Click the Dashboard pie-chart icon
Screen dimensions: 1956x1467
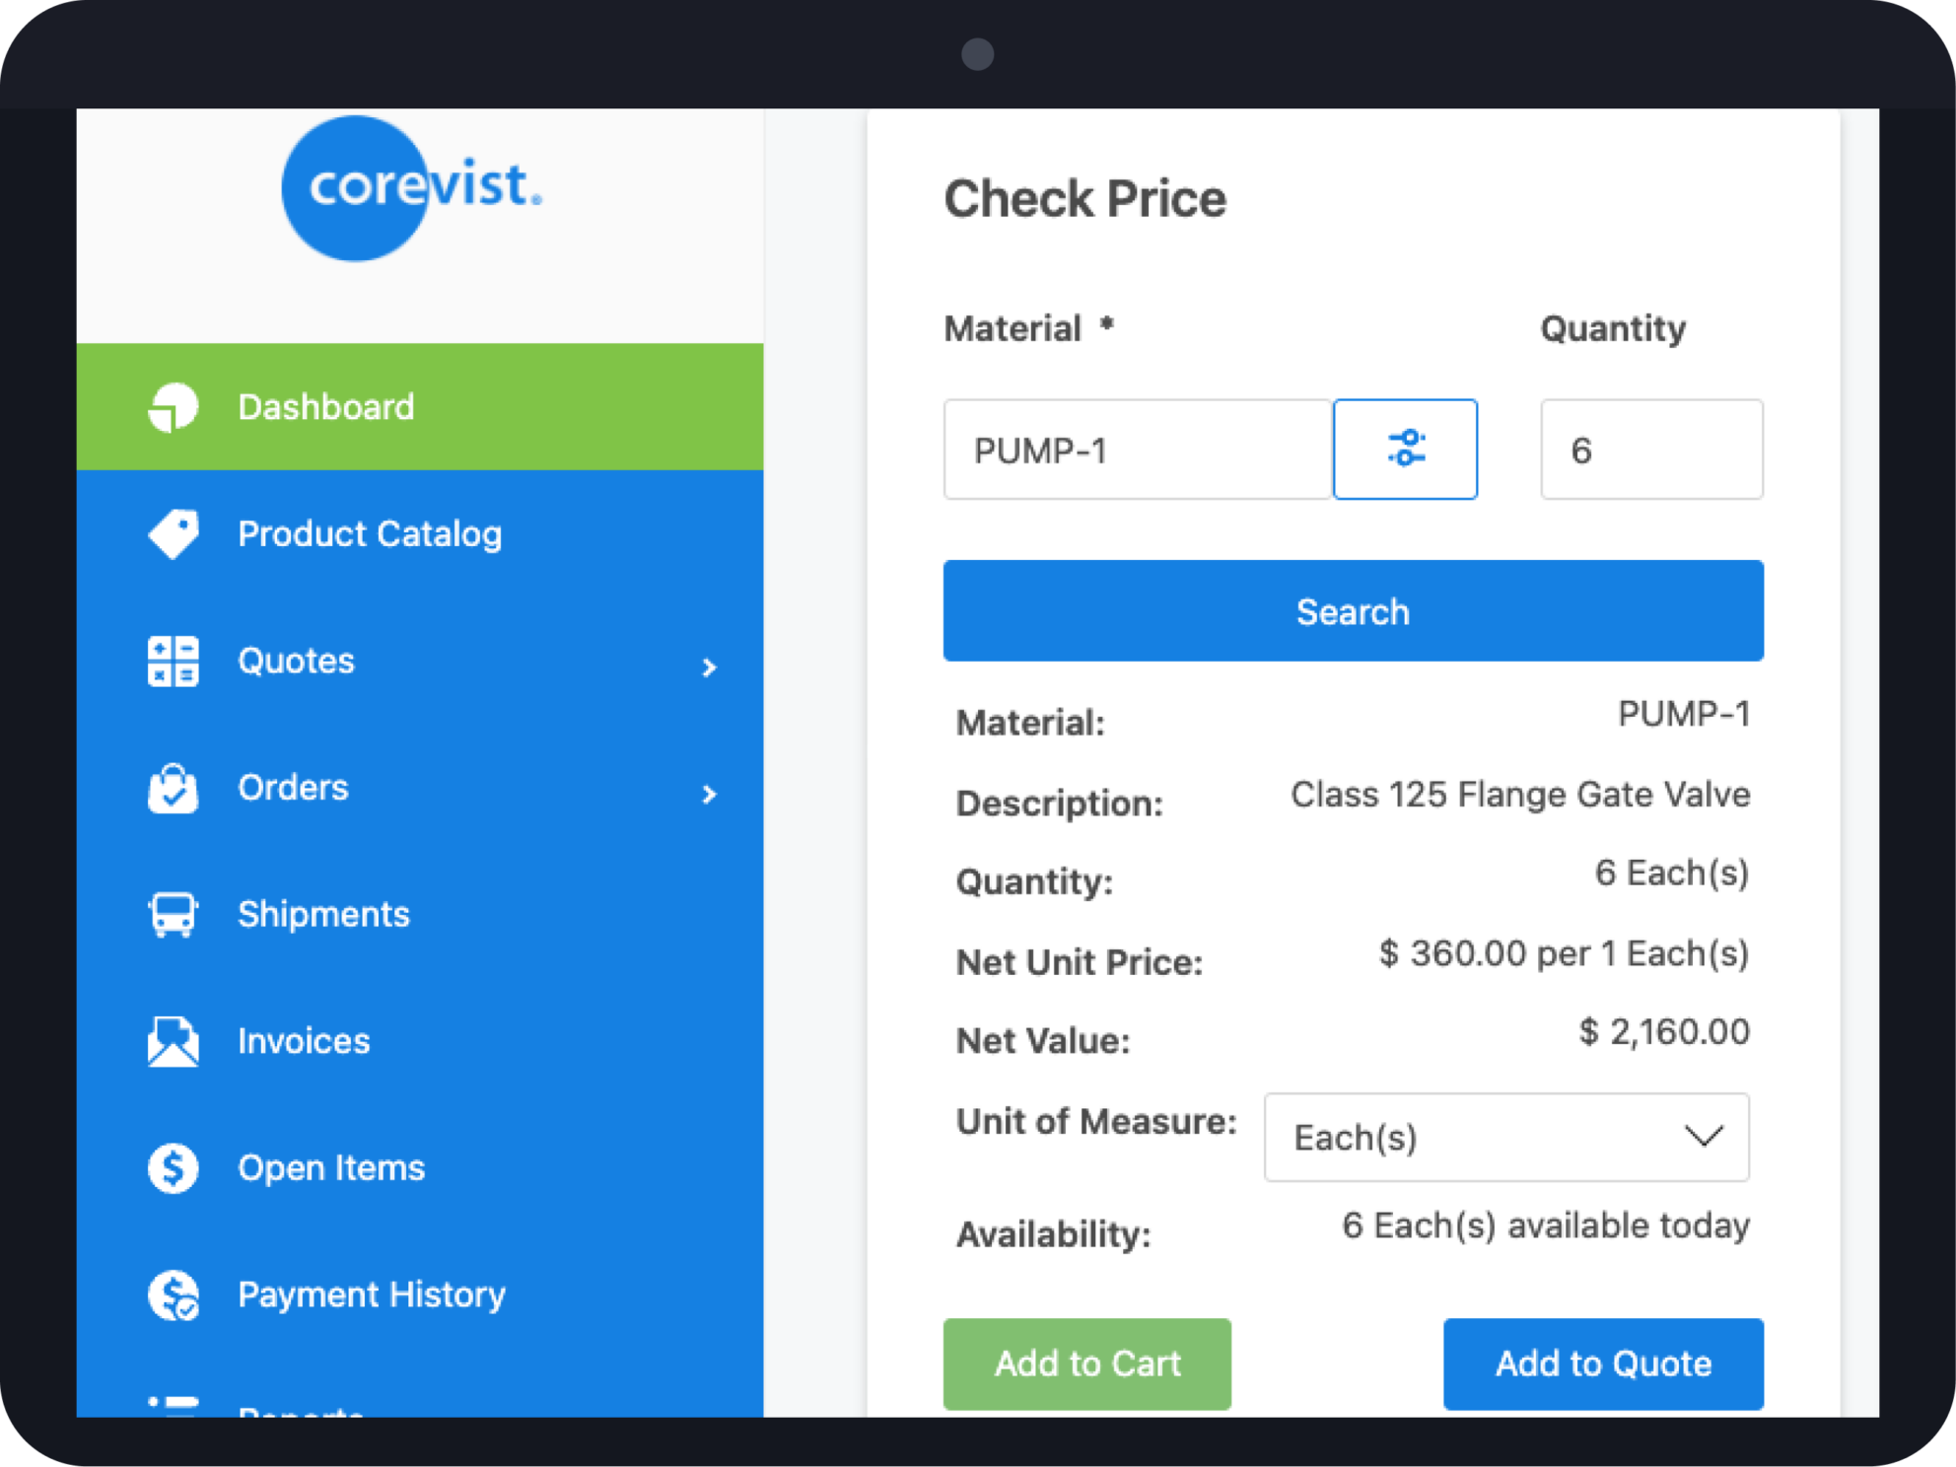[174, 407]
